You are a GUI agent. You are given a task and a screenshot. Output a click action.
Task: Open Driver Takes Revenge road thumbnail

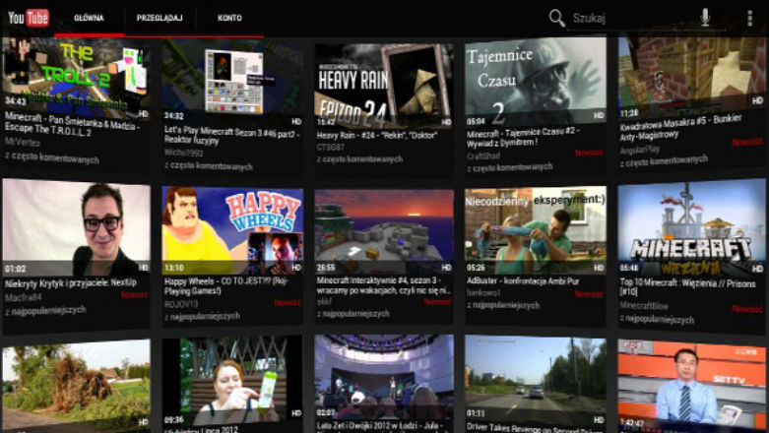536,381
